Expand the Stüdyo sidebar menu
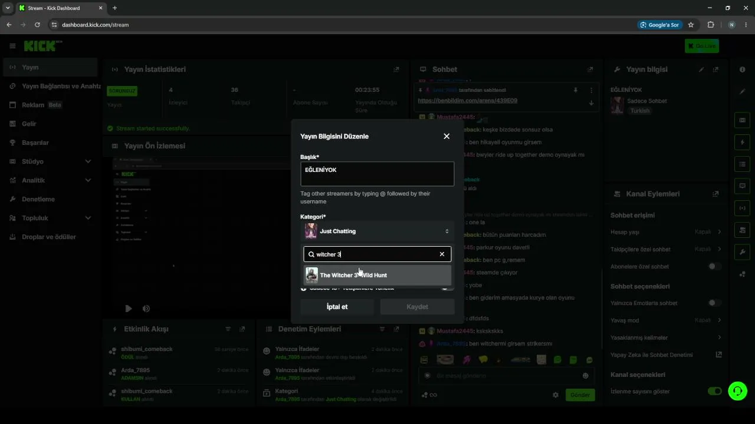 [50, 161]
